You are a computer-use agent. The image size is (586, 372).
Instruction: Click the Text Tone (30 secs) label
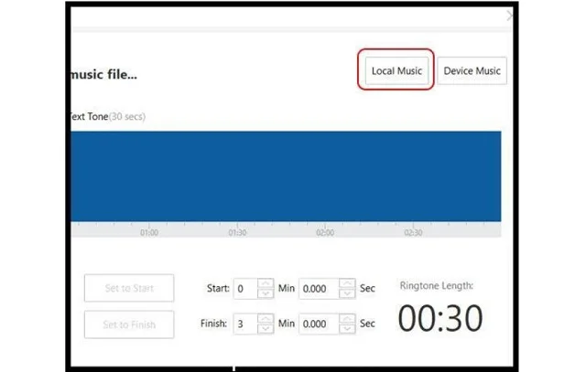107,116
